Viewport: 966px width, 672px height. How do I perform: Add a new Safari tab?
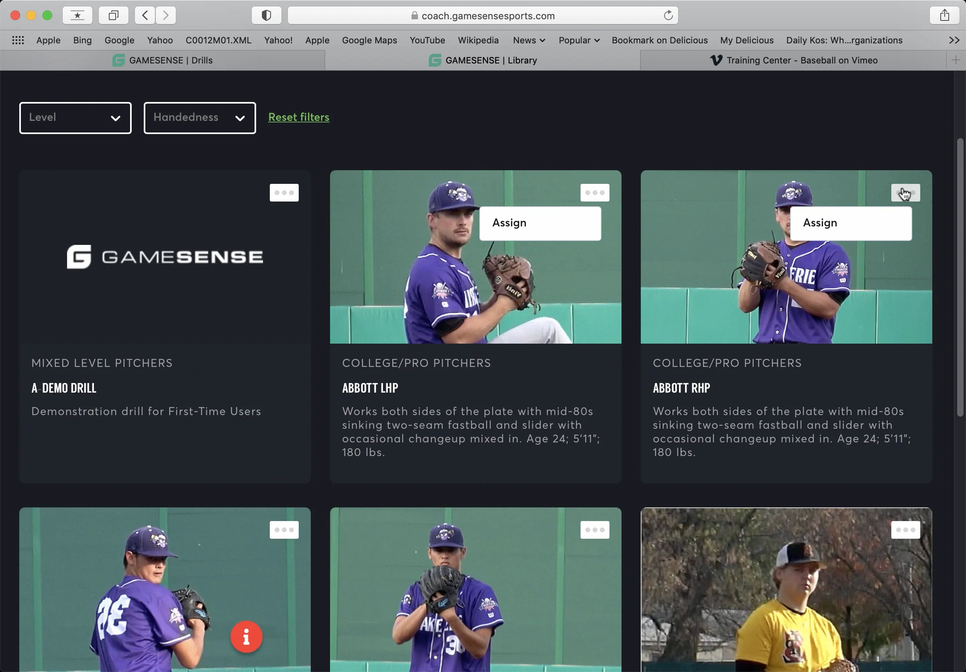tap(955, 60)
